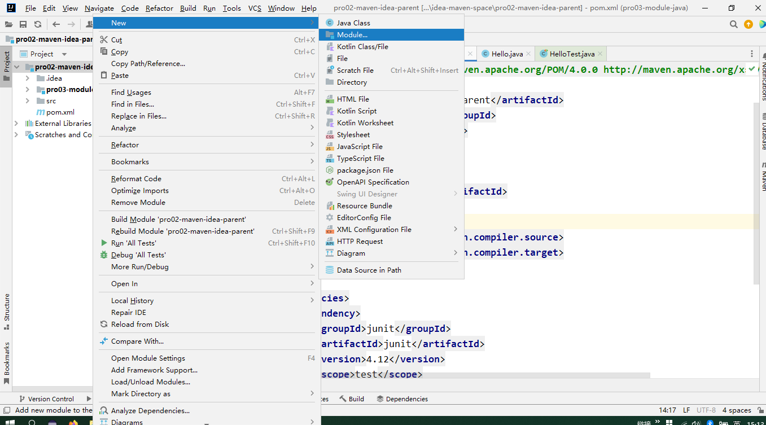Open the folder icon in main toolbar

[x=8, y=24]
